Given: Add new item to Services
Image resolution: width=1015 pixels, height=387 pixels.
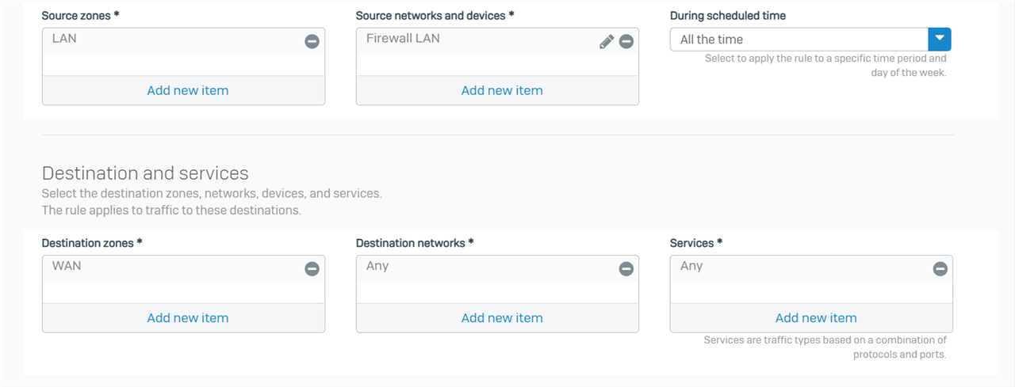Looking at the screenshot, I should [x=816, y=318].
